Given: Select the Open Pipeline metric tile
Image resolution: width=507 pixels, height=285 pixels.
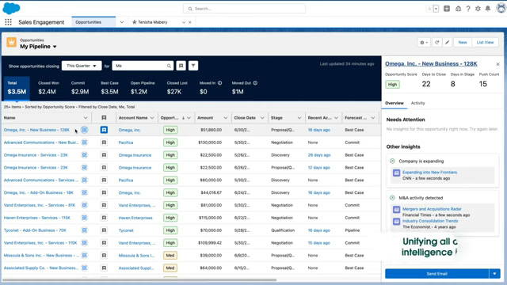Looking at the screenshot, I should (143, 88).
